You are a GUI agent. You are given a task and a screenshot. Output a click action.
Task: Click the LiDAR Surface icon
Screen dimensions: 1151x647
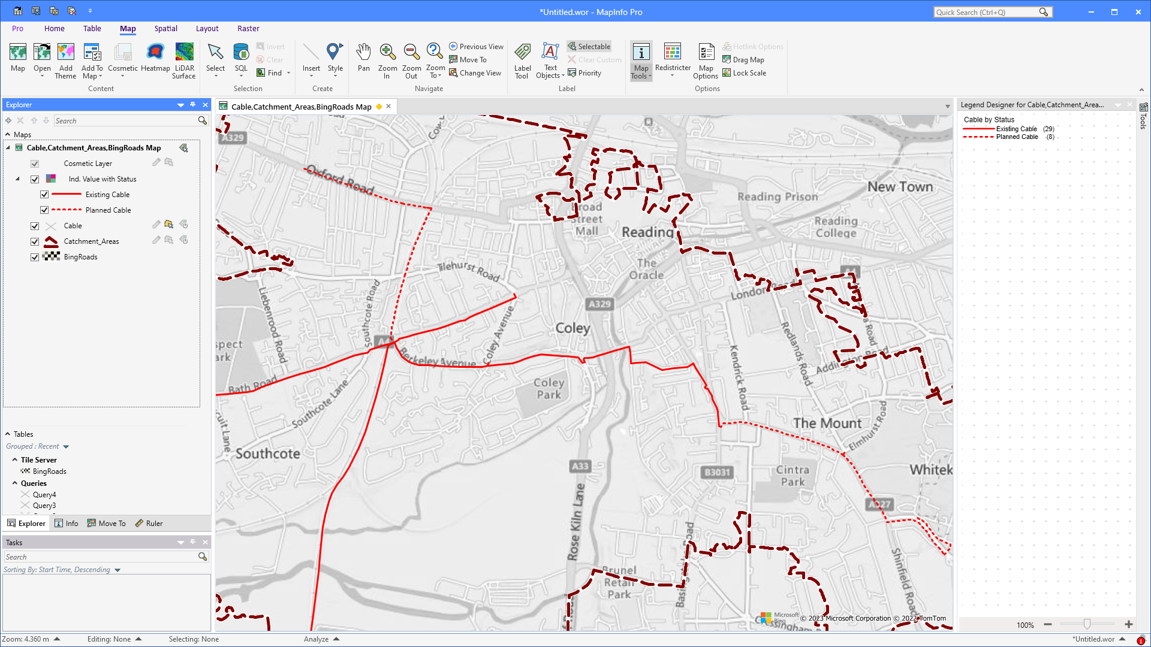[x=184, y=60]
